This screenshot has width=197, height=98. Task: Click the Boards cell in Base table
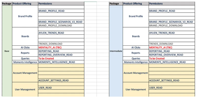pyautogui.click(x=25, y=36)
